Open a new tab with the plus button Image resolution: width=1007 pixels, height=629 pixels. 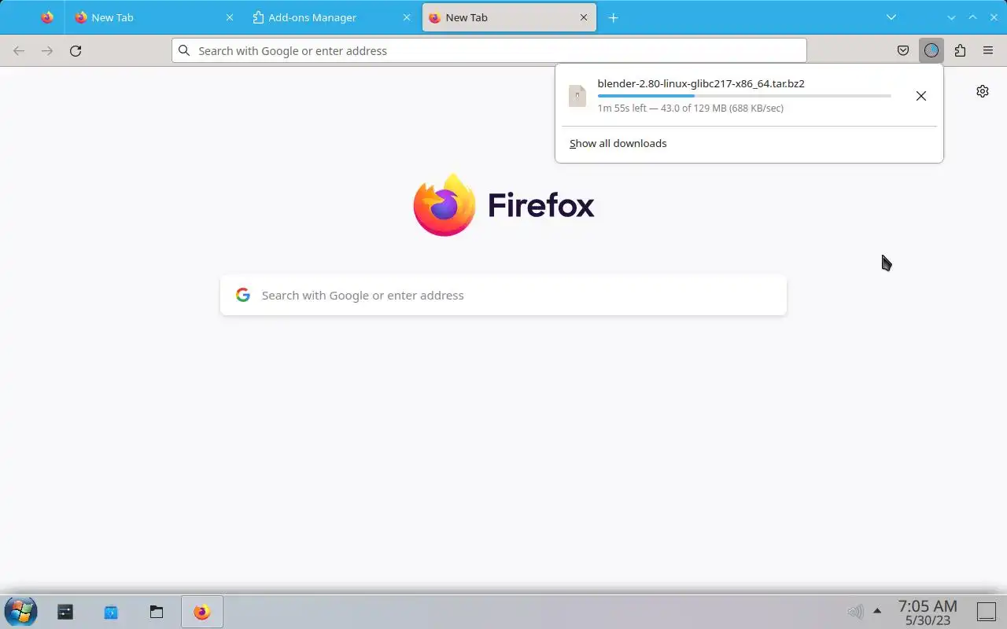(614, 17)
